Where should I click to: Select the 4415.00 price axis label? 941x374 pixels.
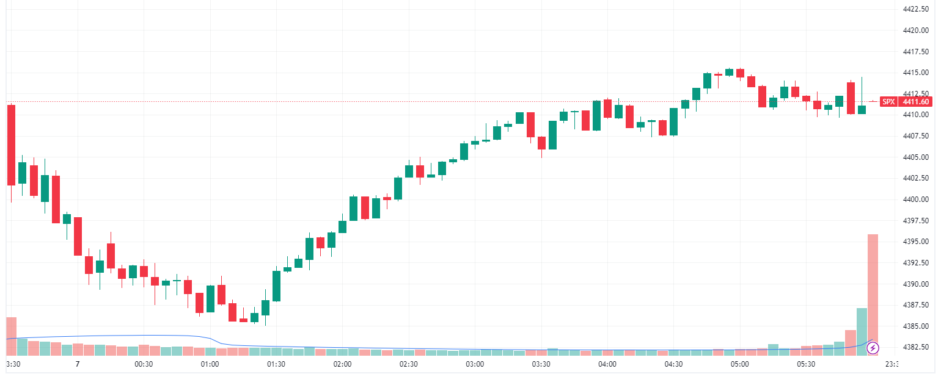pos(915,73)
